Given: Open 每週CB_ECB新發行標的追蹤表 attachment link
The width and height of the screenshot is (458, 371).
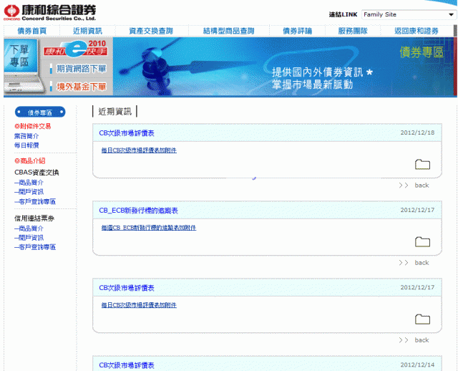Looking at the screenshot, I should 149,228.
